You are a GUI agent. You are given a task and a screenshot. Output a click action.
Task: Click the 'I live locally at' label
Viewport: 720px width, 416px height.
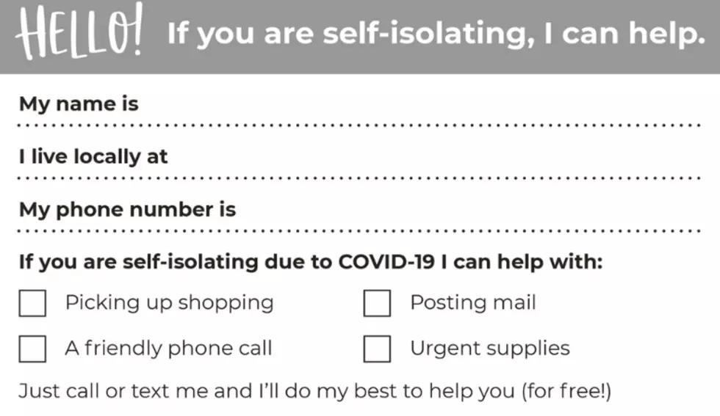click(93, 157)
